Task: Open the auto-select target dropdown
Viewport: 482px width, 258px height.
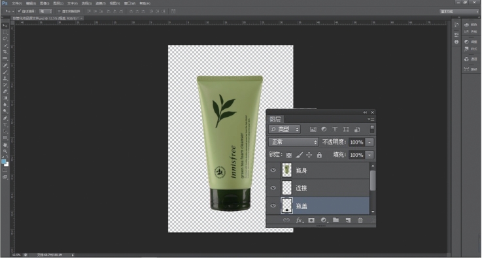Action: point(46,11)
